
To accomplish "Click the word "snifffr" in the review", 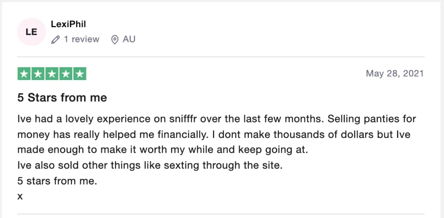I will click(x=184, y=119).
